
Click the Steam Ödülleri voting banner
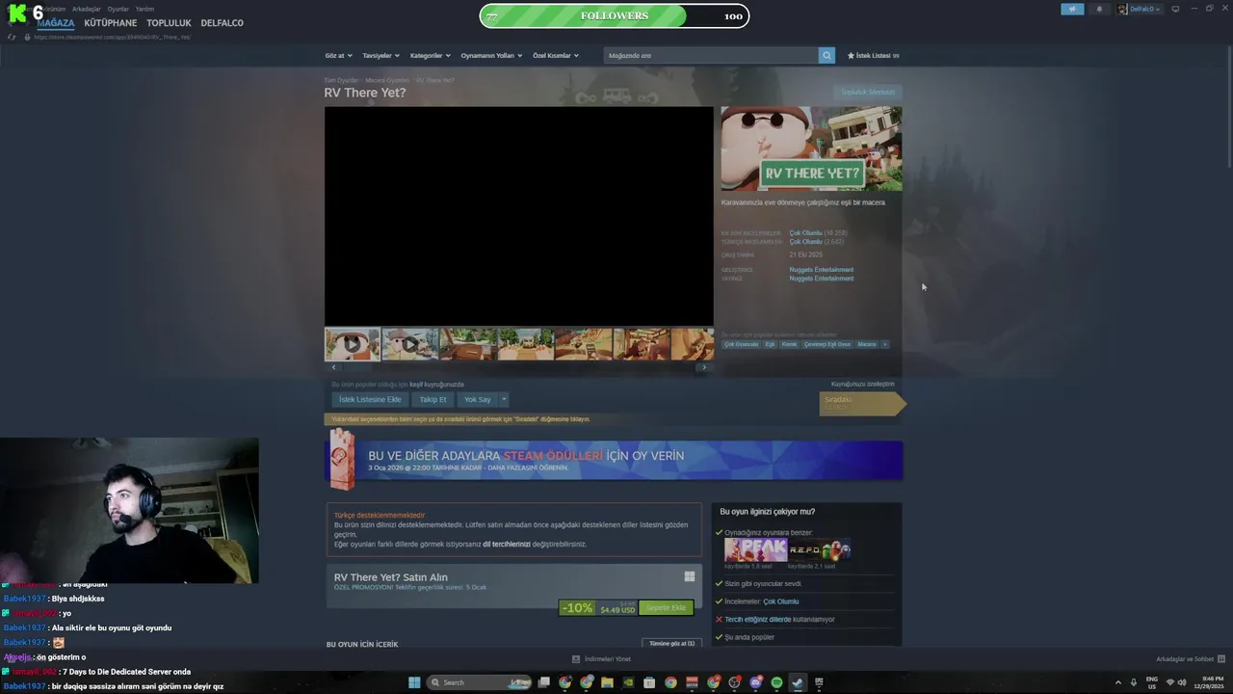coord(614,460)
